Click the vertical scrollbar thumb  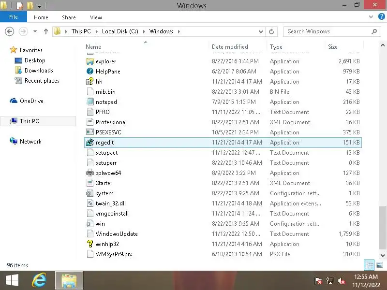[x=383, y=228]
